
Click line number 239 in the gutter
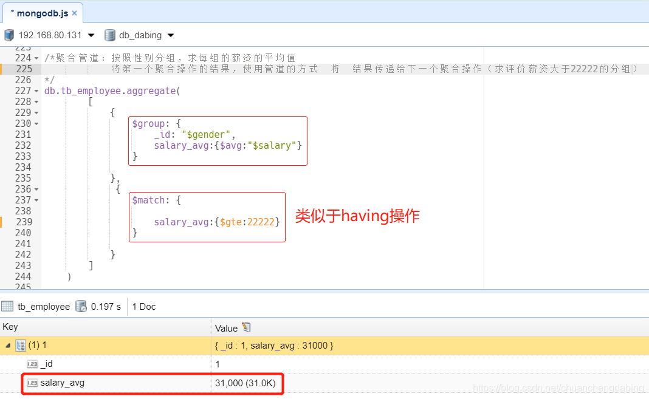click(x=24, y=222)
